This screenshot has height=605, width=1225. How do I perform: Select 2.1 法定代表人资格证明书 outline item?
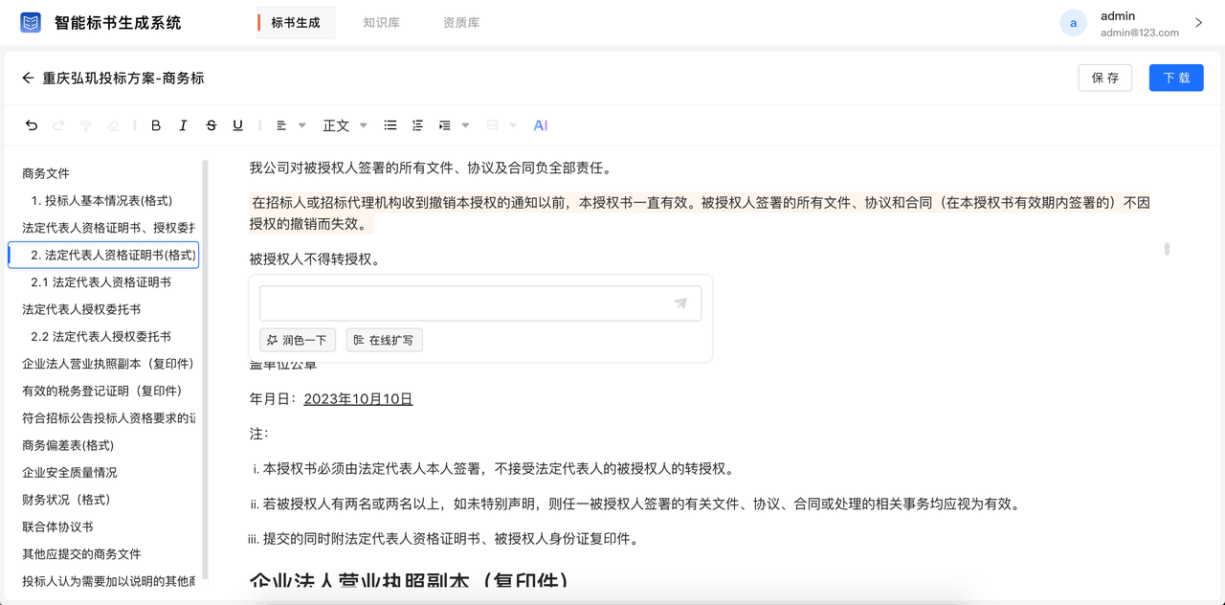click(x=100, y=282)
